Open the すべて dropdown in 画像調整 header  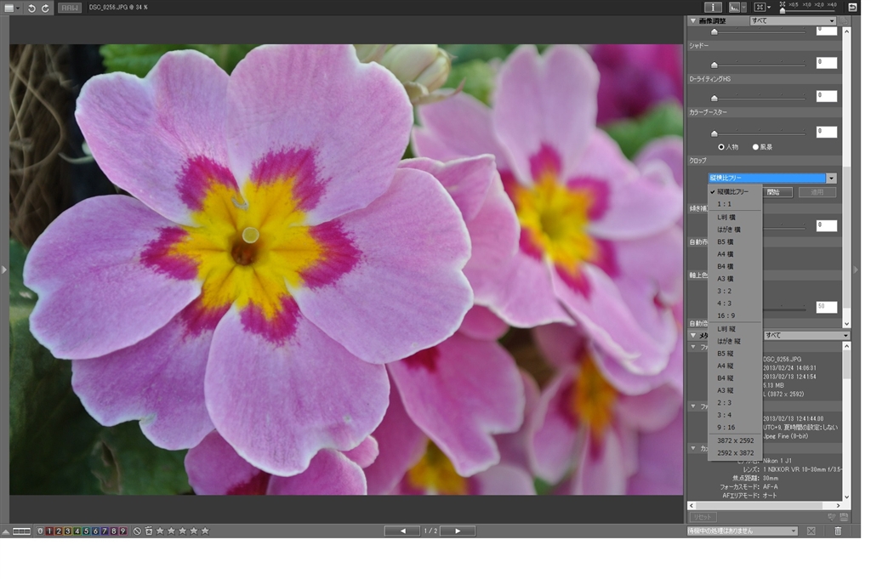[793, 21]
